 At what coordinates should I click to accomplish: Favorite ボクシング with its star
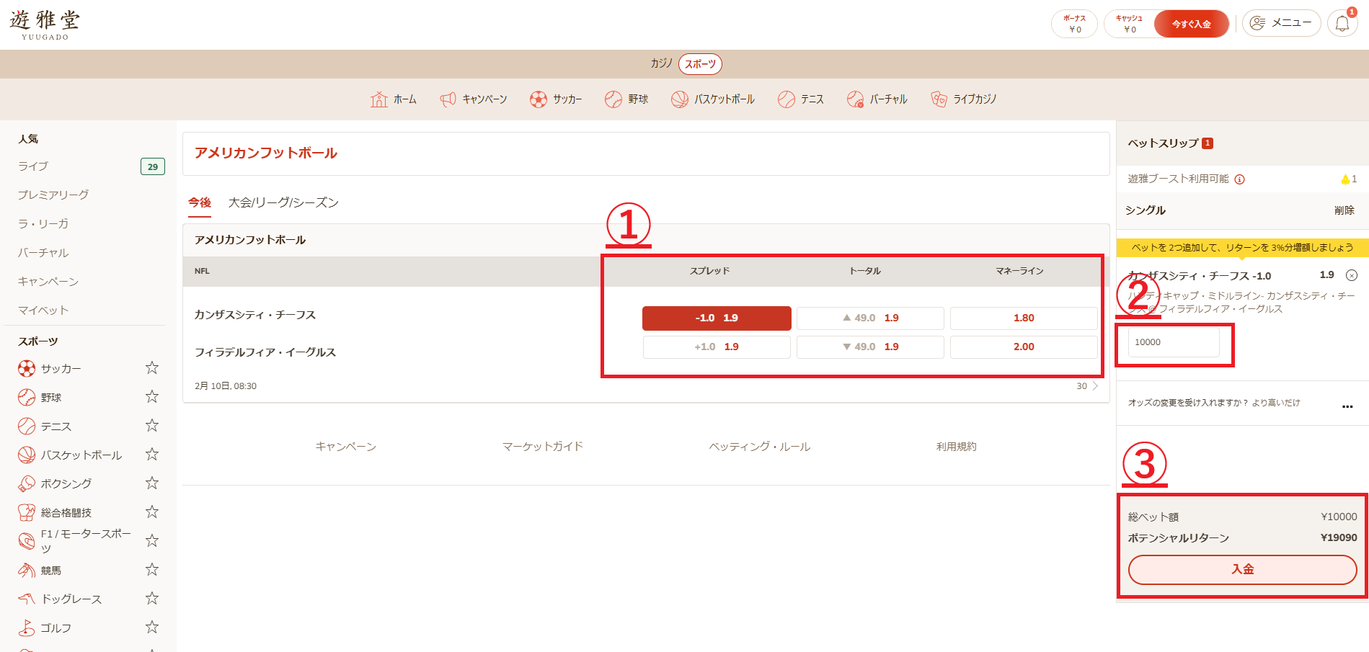152,483
